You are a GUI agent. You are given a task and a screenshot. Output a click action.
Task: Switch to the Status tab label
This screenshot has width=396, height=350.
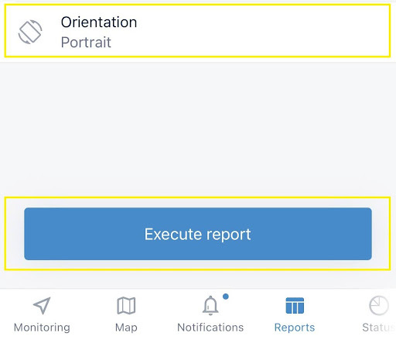[378, 328]
